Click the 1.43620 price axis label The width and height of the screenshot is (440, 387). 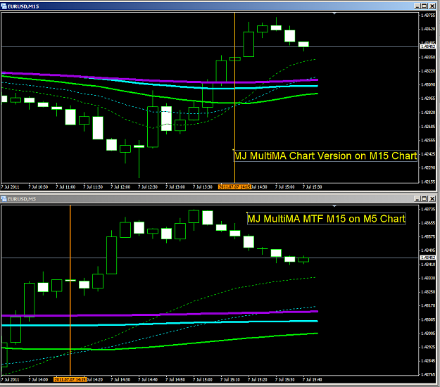(x=428, y=29)
